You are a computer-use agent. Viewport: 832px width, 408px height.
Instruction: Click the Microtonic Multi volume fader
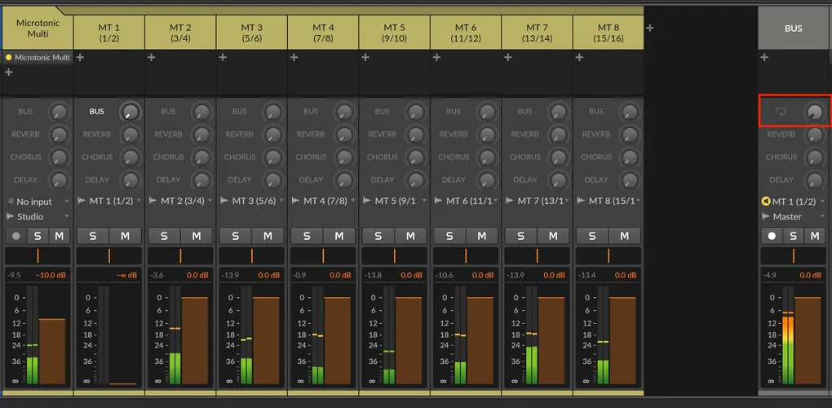[x=52, y=352]
